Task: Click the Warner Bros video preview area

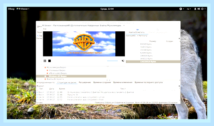Action: [x=84, y=44]
